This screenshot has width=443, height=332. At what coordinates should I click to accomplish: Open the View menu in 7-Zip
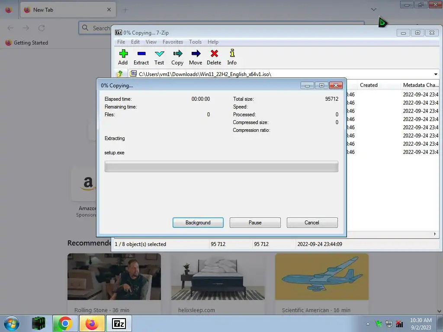(x=151, y=42)
